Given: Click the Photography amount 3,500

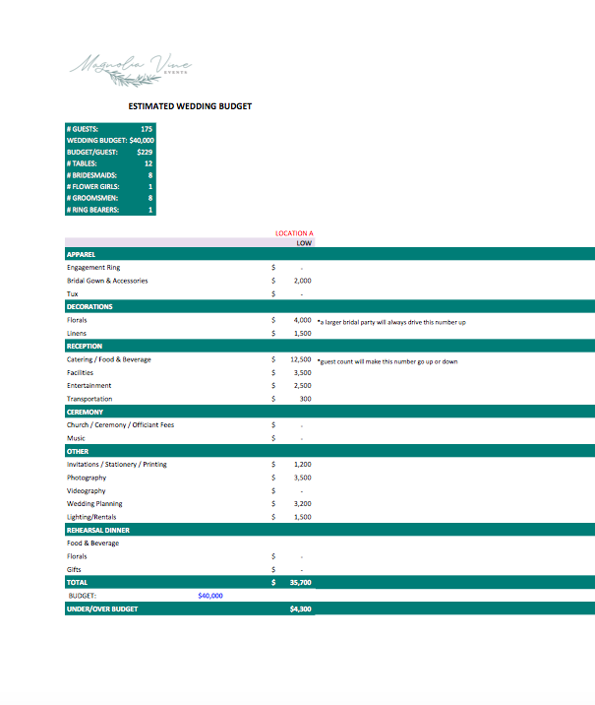Looking at the screenshot, I should [302, 478].
